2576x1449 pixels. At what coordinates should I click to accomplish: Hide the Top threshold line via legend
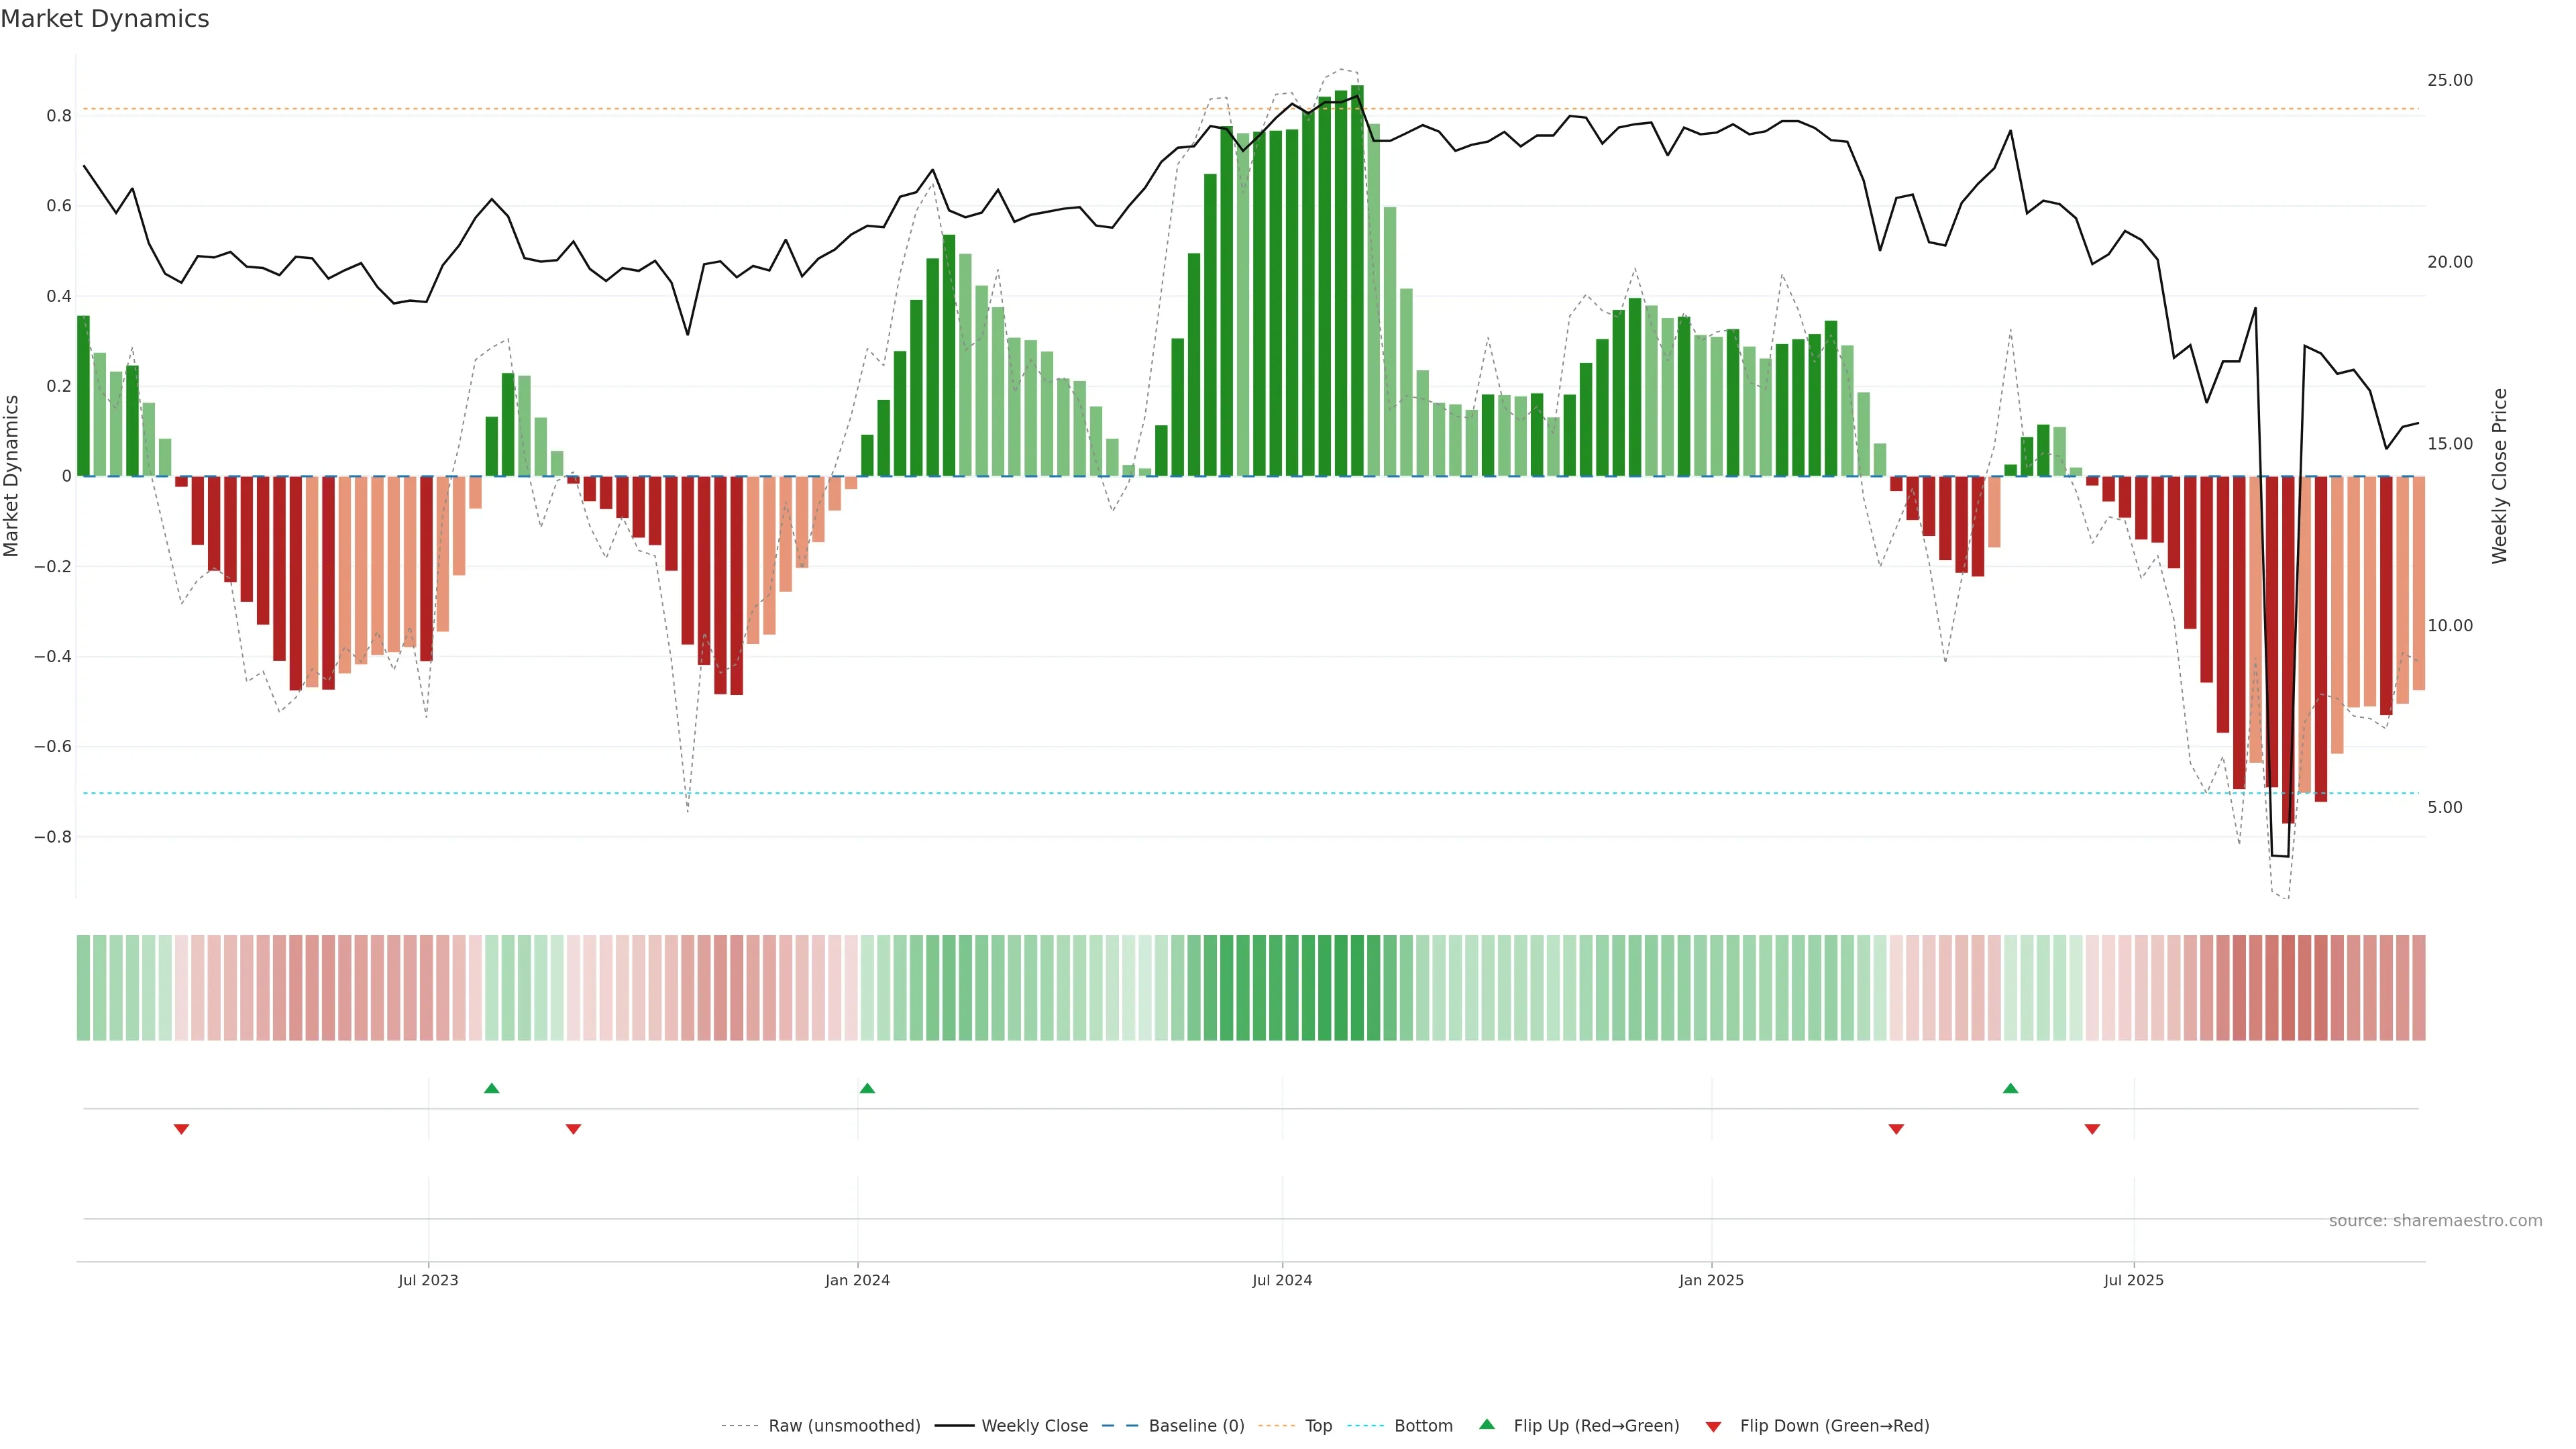click(x=1318, y=1426)
